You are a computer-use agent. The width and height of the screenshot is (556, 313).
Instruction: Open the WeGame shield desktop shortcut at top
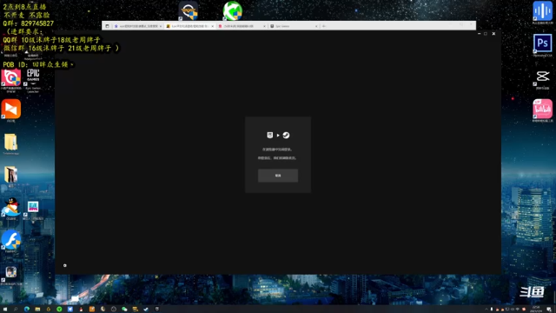click(x=188, y=10)
